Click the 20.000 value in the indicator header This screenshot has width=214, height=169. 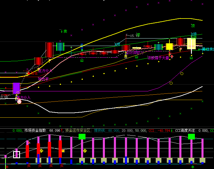pos(127,130)
